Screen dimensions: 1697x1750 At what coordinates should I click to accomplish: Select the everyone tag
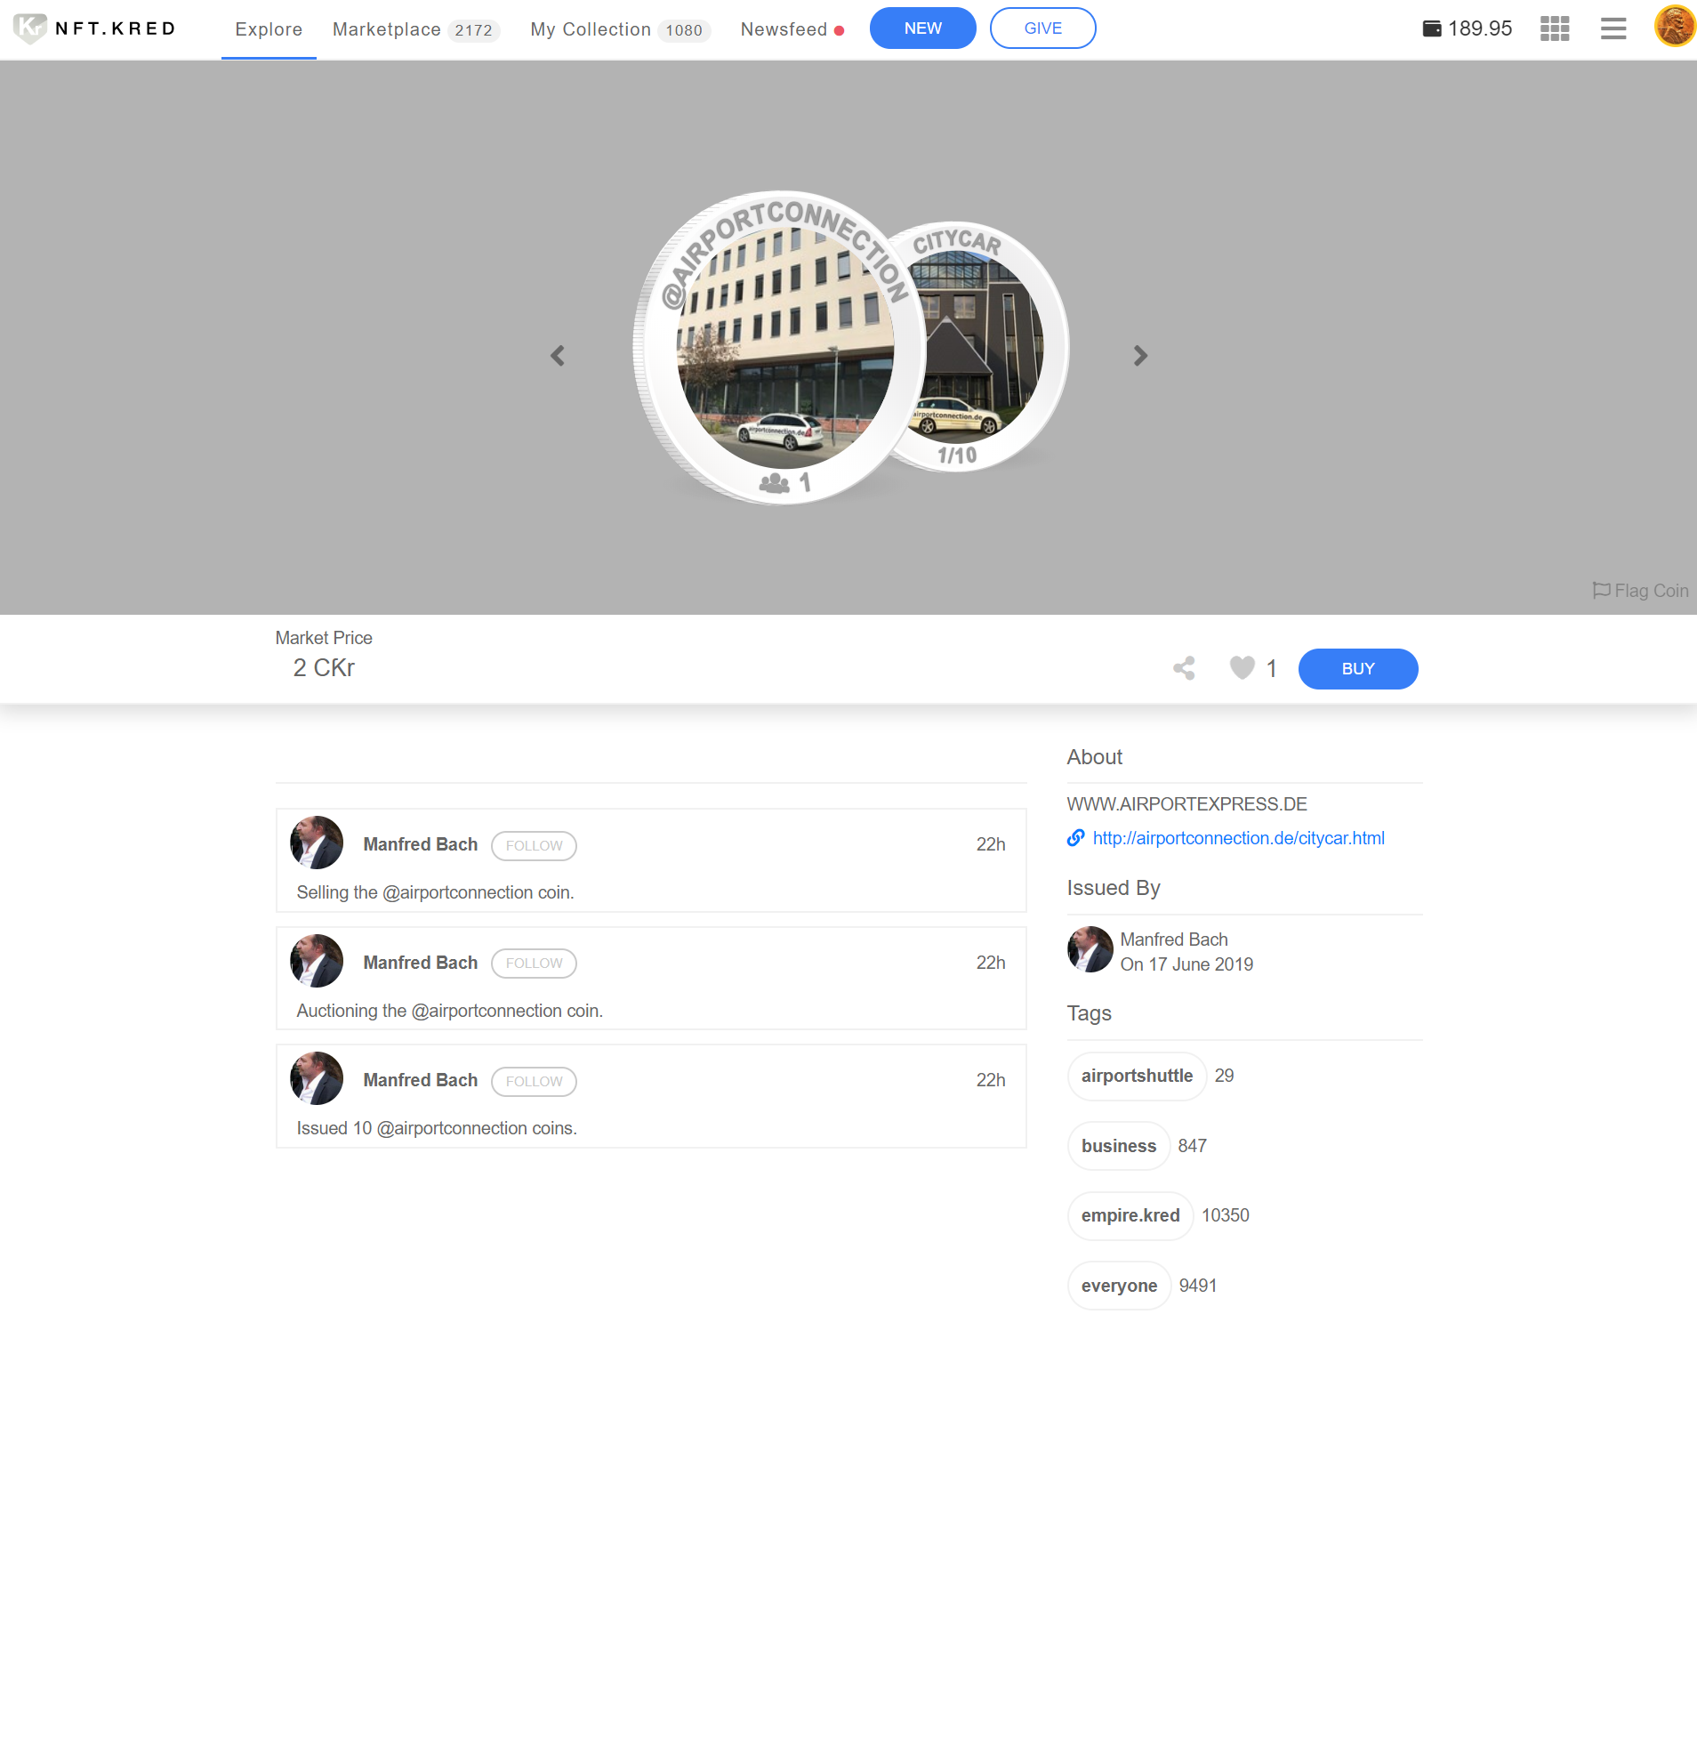point(1119,1286)
